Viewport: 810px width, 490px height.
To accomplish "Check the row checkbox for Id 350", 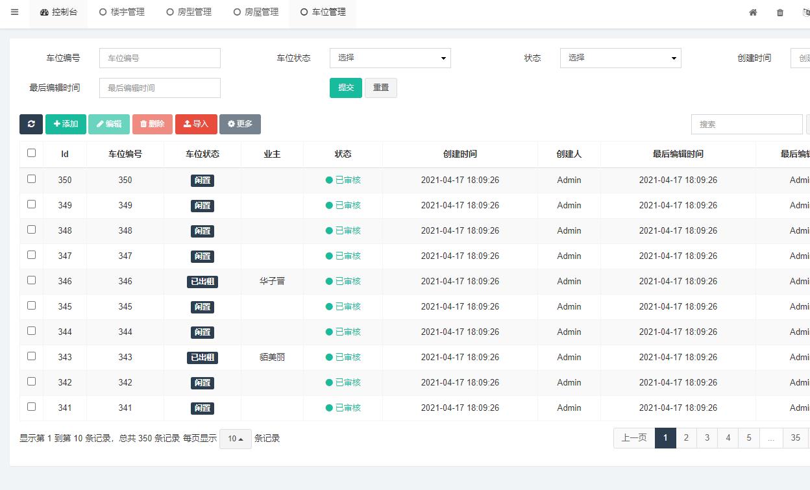I will click(x=31, y=179).
